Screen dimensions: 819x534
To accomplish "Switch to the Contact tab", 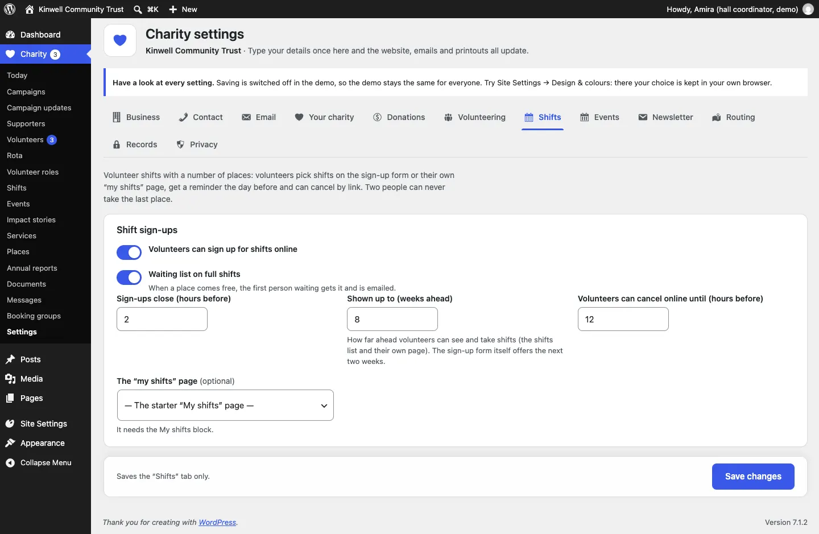I will [x=201, y=117].
